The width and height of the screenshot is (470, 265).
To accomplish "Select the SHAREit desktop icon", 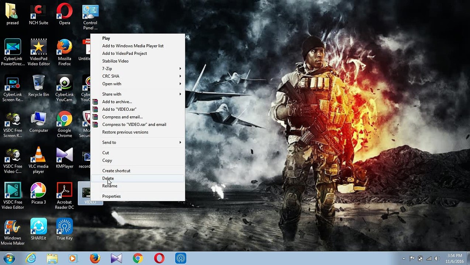I will click(x=38, y=230).
